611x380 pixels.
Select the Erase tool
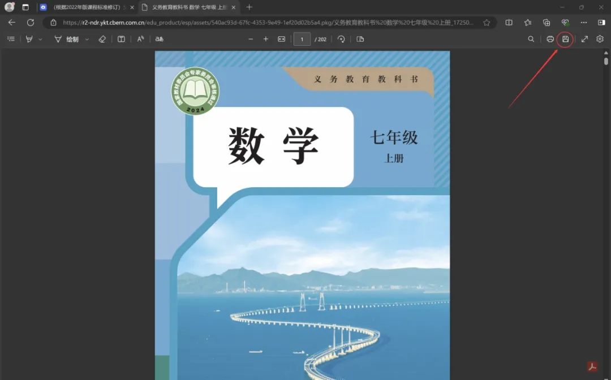(x=102, y=39)
